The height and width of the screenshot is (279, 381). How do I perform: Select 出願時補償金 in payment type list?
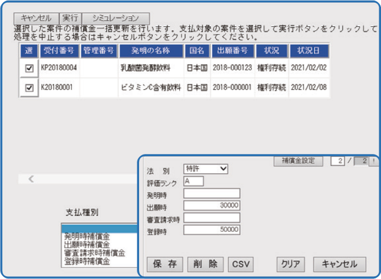(x=87, y=244)
